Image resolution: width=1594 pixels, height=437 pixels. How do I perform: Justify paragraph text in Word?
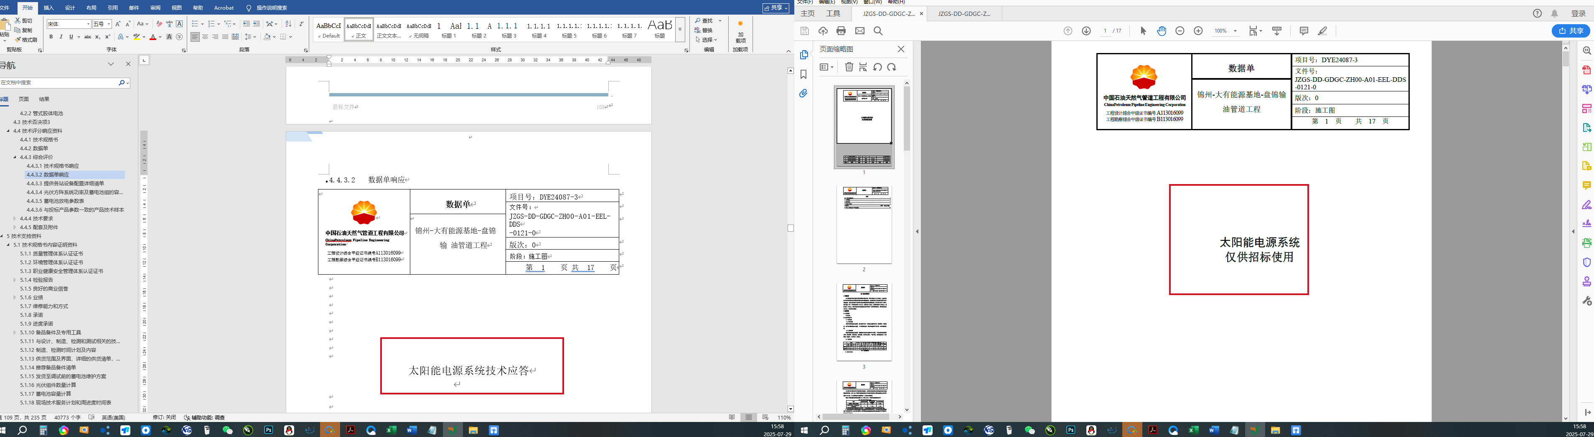point(225,37)
